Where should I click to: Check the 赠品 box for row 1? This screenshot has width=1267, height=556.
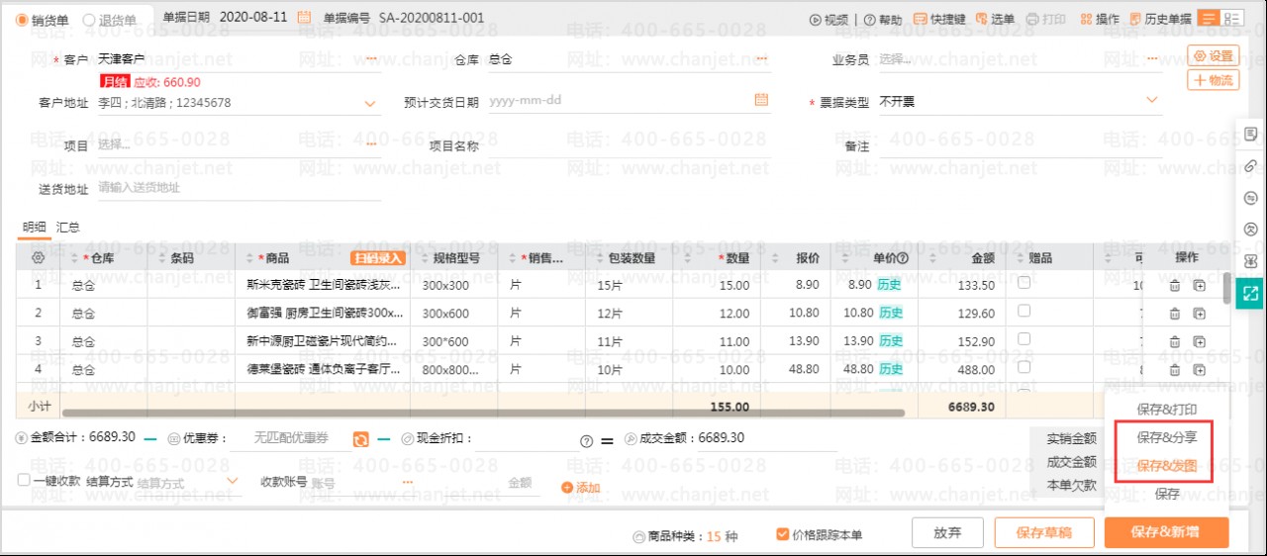[1023, 283]
